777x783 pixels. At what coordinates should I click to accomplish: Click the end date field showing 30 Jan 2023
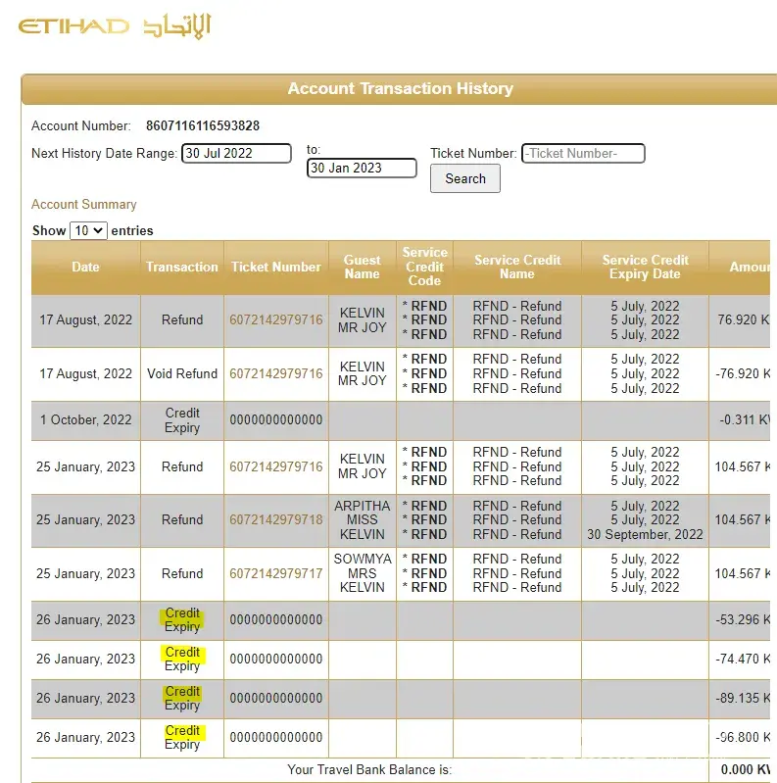tap(361, 169)
